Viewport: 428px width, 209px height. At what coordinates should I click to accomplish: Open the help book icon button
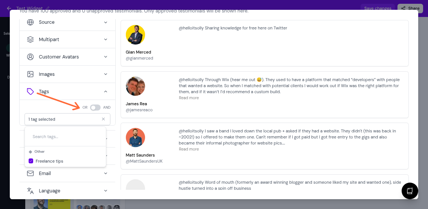(x=410, y=191)
